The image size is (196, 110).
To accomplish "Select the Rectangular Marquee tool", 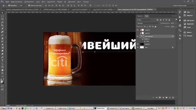I will click(2, 16).
